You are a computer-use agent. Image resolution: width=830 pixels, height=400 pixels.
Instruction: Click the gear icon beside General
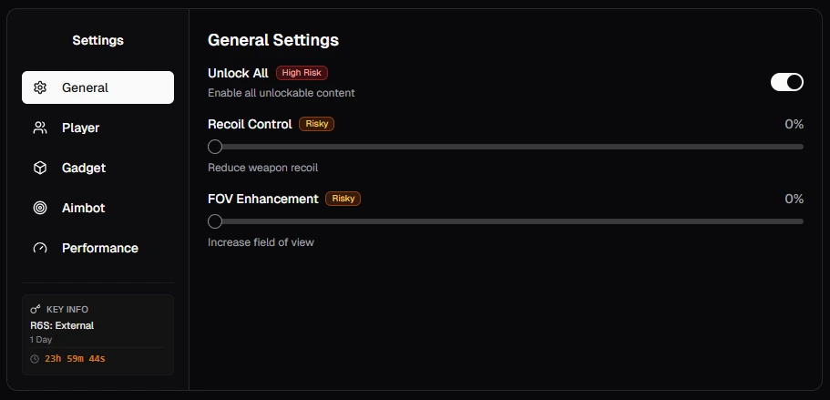(40, 87)
